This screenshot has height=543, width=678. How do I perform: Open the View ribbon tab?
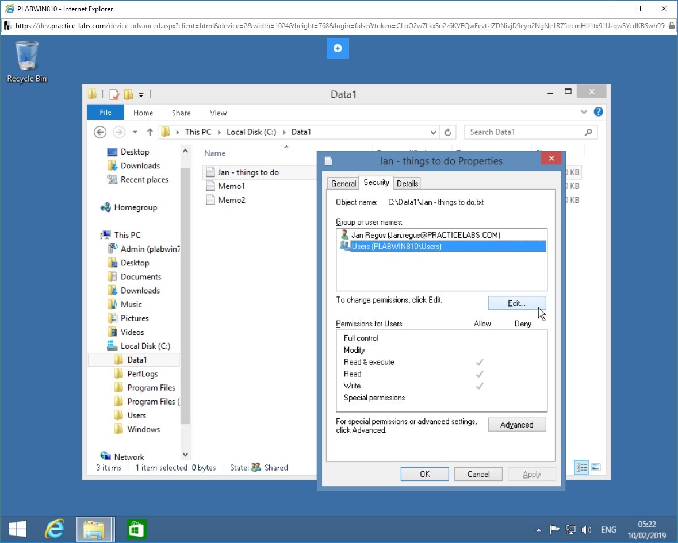[x=219, y=113]
